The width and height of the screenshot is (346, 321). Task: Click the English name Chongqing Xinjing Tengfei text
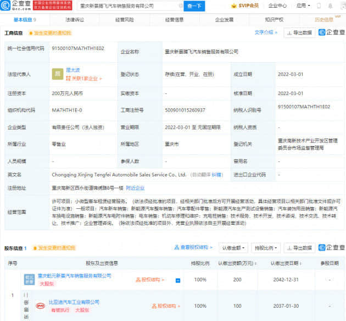click(119, 175)
